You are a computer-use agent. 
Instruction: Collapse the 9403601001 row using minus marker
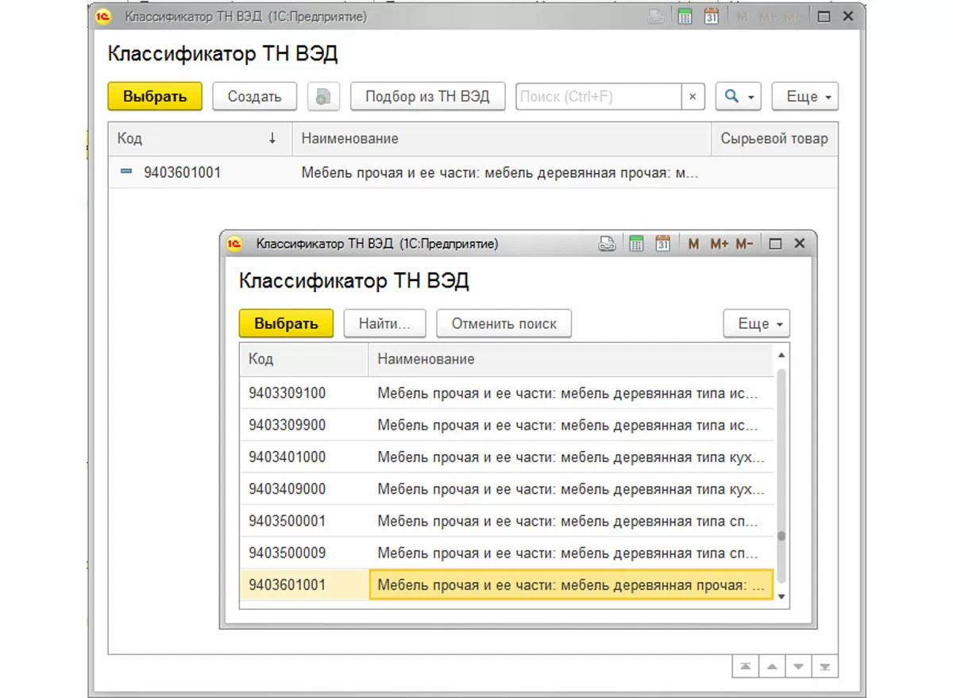(x=125, y=172)
